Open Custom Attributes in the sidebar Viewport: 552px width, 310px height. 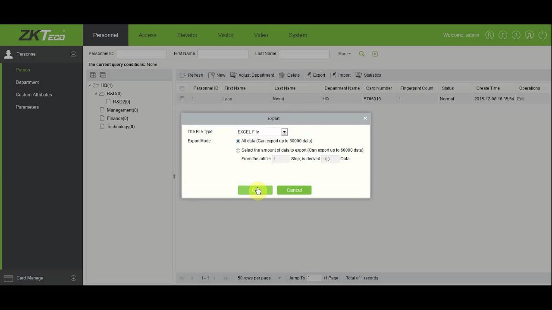tap(34, 95)
